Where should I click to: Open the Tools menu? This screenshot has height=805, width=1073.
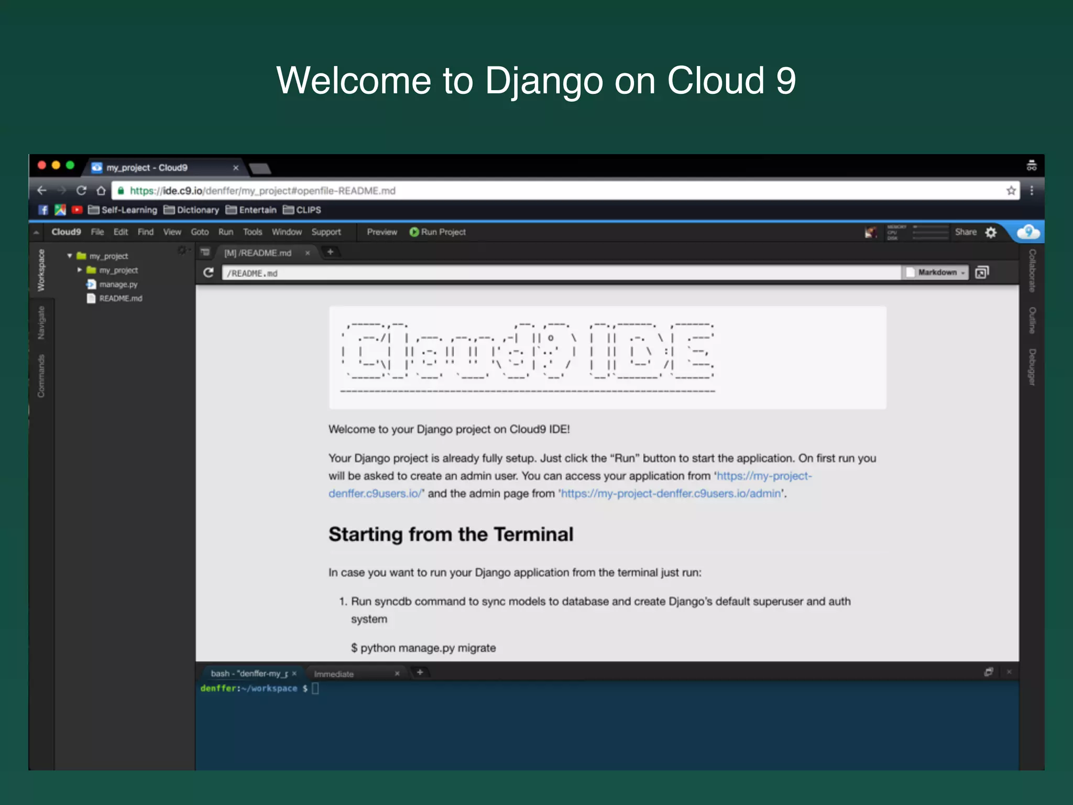coord(252,232)
